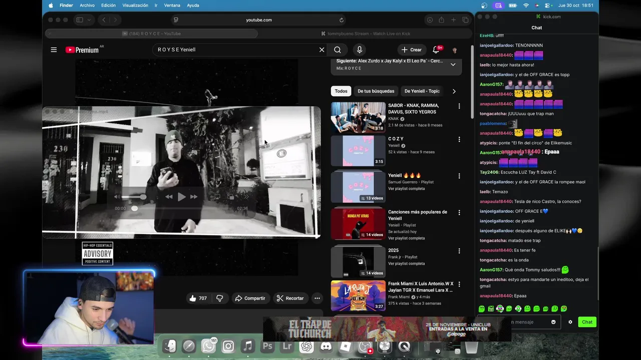Run search with the magnifier button
This screenshot has width=641, height=360.
coord(338,49)
